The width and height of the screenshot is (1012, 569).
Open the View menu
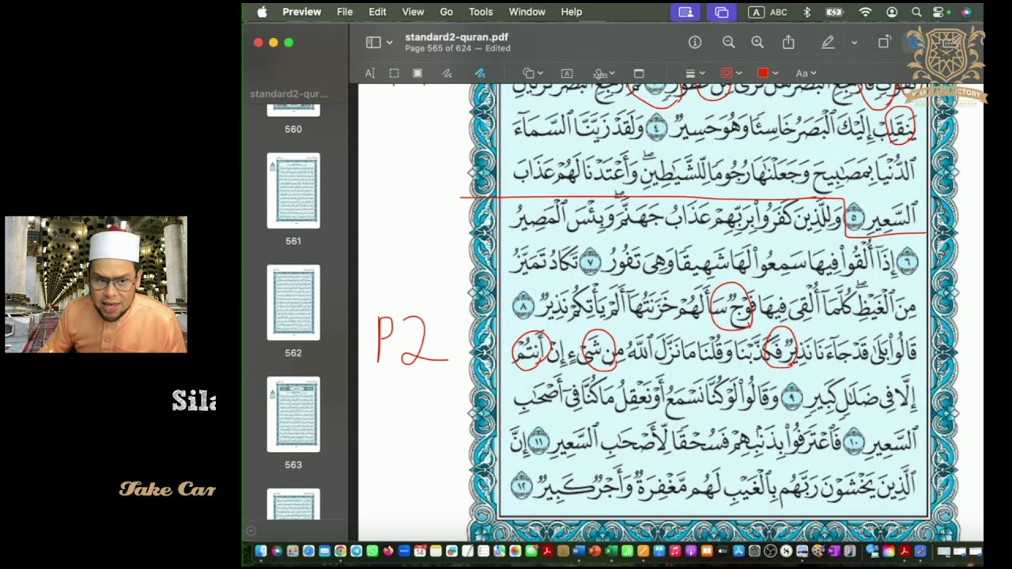tap(413, 12)
